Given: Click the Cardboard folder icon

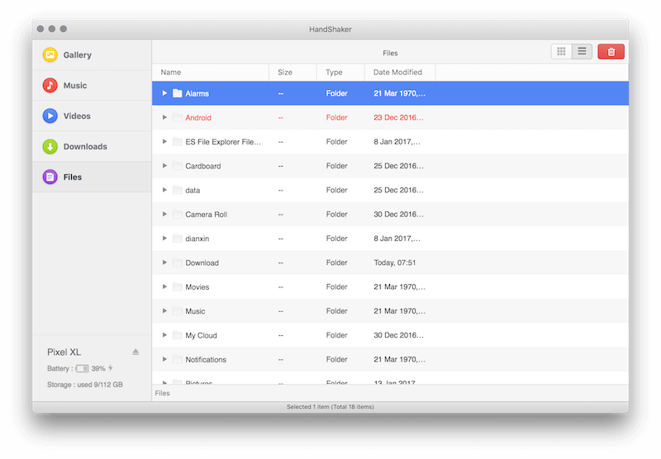Looking at the screenshot, I should 177,166.
